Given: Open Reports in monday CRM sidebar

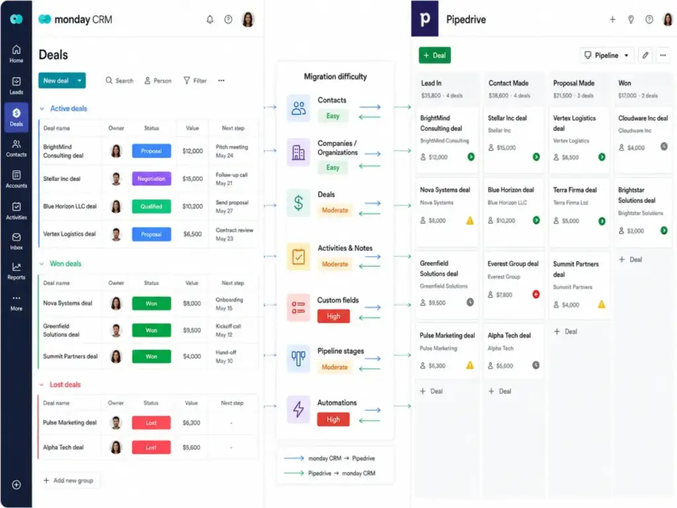Looking at the screenshot, I should point(16,271).
